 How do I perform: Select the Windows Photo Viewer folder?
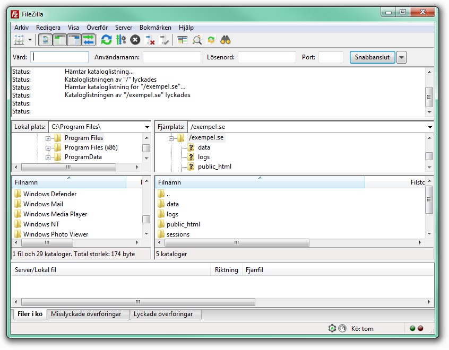coord(56,234)
